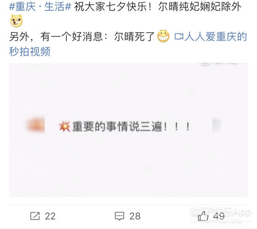Click the like count 49
The image size is (257, 229).
(x=219, y=216)
